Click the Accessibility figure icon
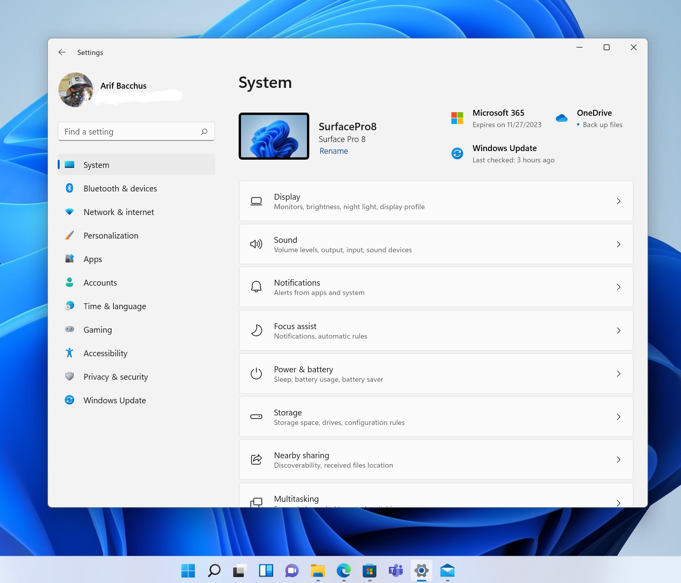 [69, 353]
